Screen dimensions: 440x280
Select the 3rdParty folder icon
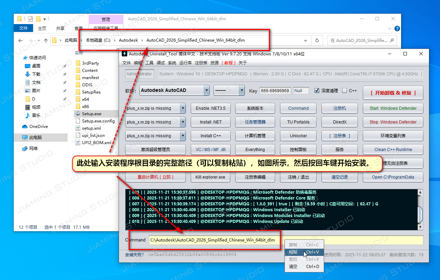78,63
